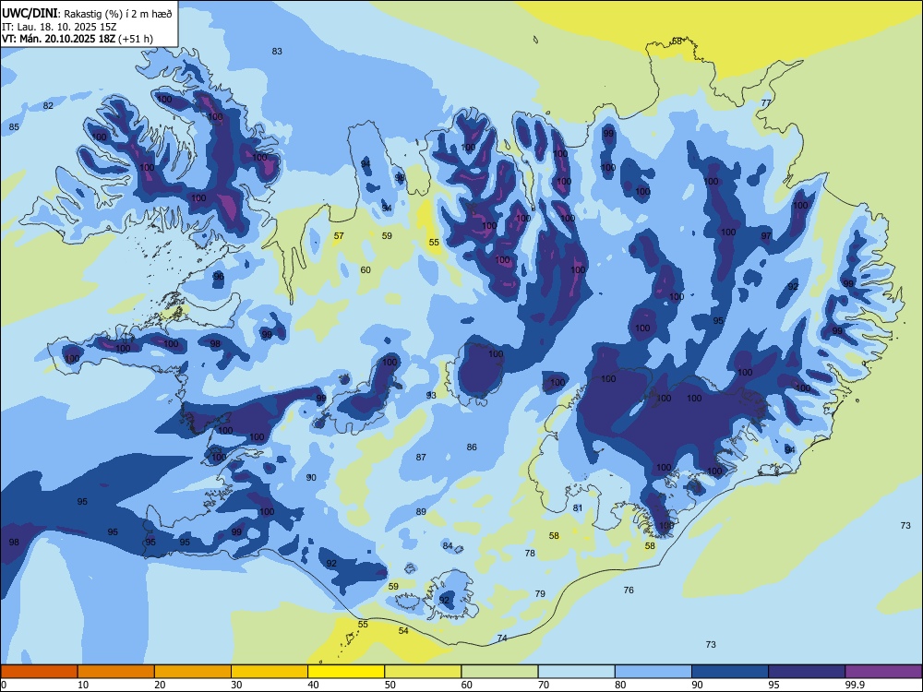Click the pale yellow 50–60 legend swatch

click(x=423, y=672)
